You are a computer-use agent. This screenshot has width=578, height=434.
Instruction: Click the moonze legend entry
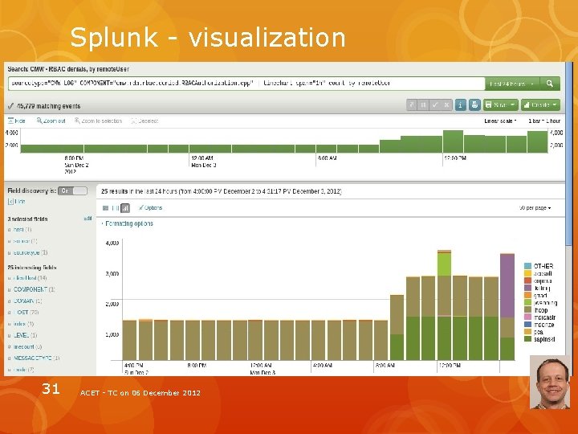539,325
